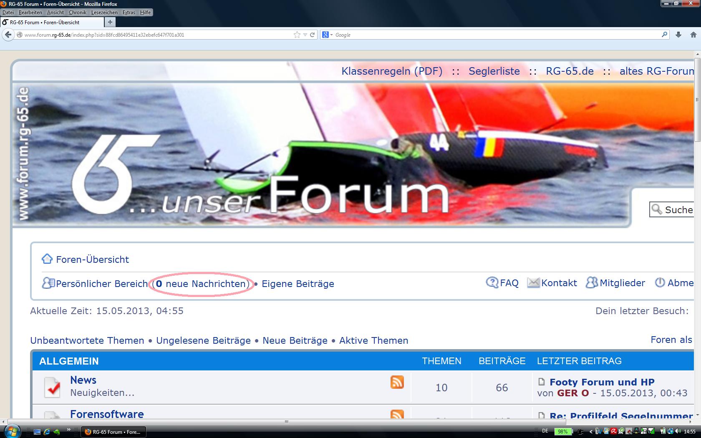The width and height of the screenshot is (701, 438).
Task: Expand hidden quick launch icons chevron
Action: coord(69,430)
